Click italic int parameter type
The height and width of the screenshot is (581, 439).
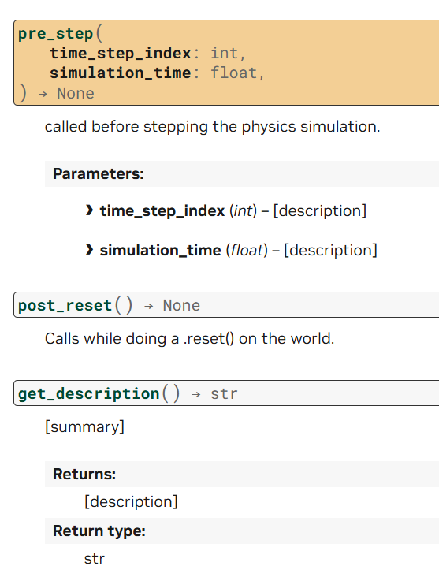tap(243, 210)
